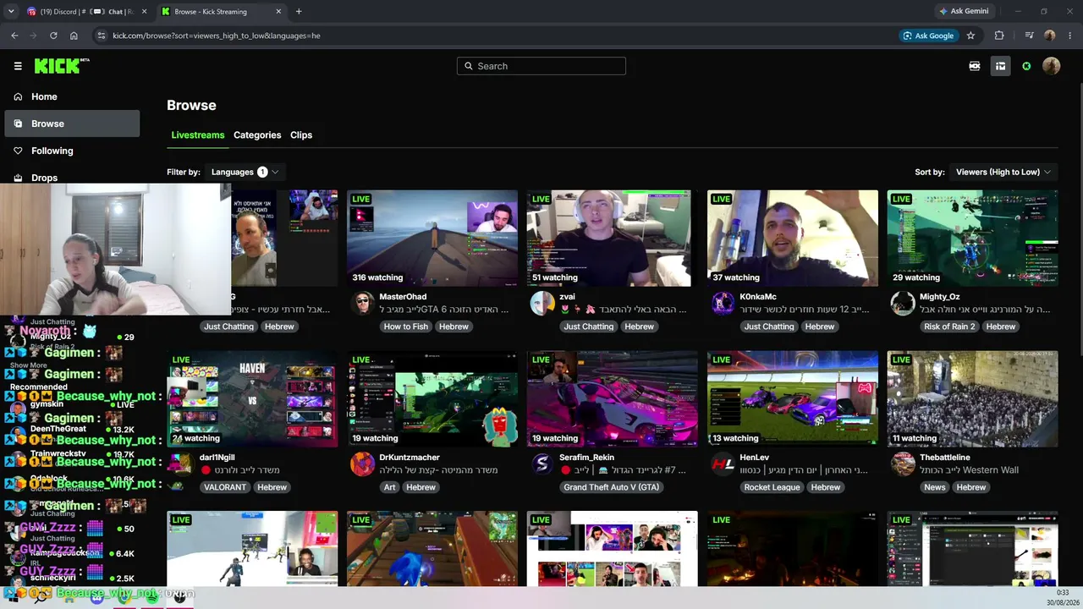Open HenLev's channel avatar

pyautogui.click(x=723, y=464)
